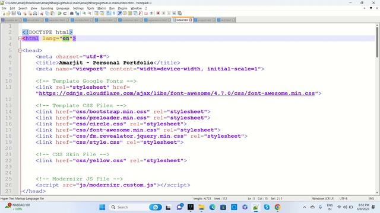Viewport: 380px width, 213px height.
Task: Toggle INS insert mode in status bar
Action: click(x=372, y=199)
